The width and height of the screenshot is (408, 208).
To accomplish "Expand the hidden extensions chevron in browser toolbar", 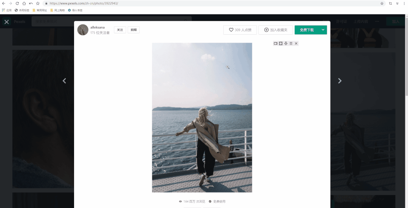I will click(x=397, y=3).
